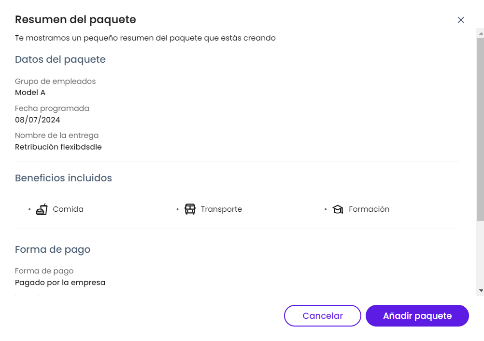Select the Formación benefit label
484x341 pixels.
[369, 209]
